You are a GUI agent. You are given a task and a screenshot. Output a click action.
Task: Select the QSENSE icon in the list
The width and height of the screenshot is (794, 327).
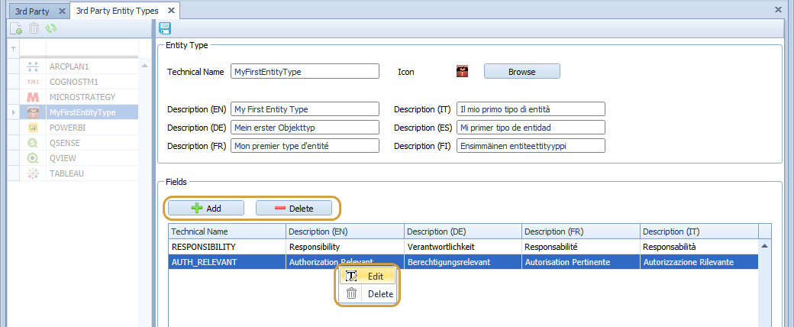(33, 143)
